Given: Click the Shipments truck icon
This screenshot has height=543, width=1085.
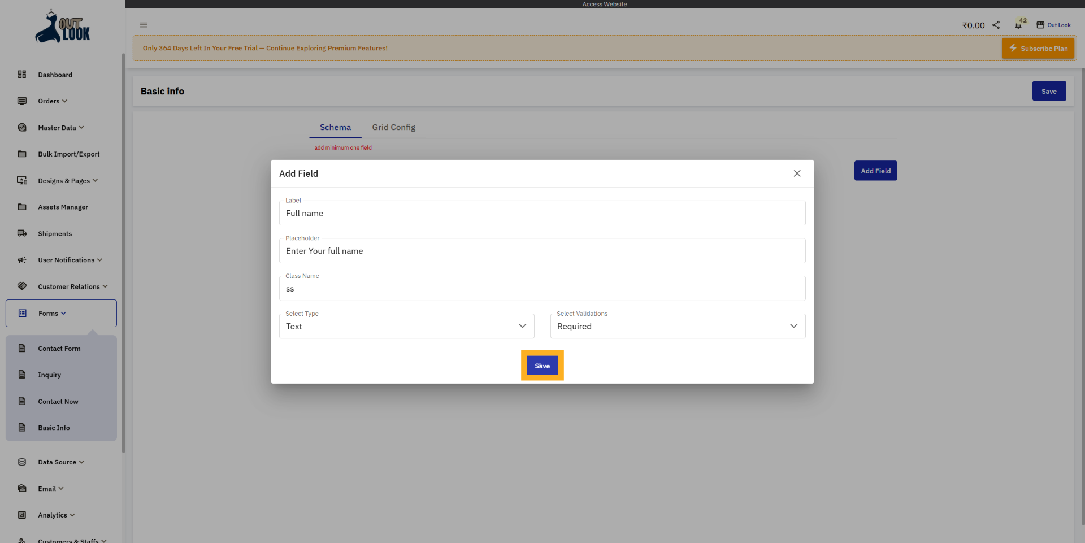Looking at the screenshot, I should pyautogui.click(x=22, y=233).
